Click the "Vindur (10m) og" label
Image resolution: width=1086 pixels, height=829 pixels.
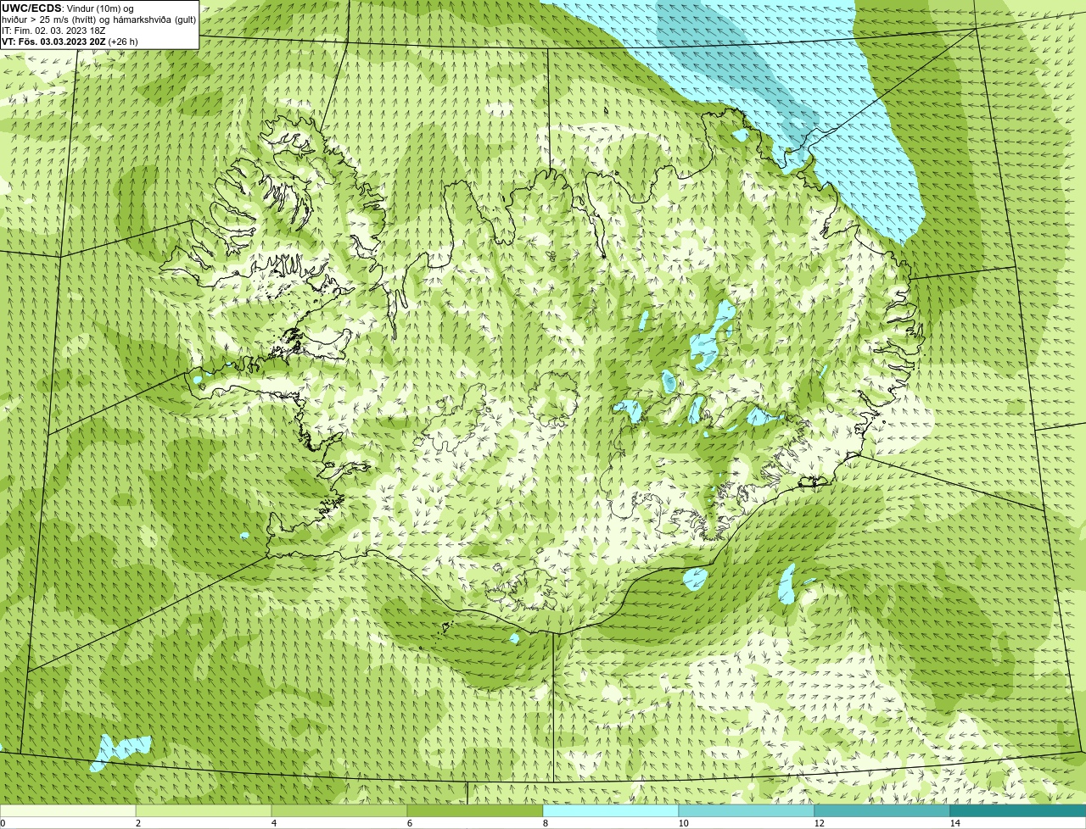point(99,8)
